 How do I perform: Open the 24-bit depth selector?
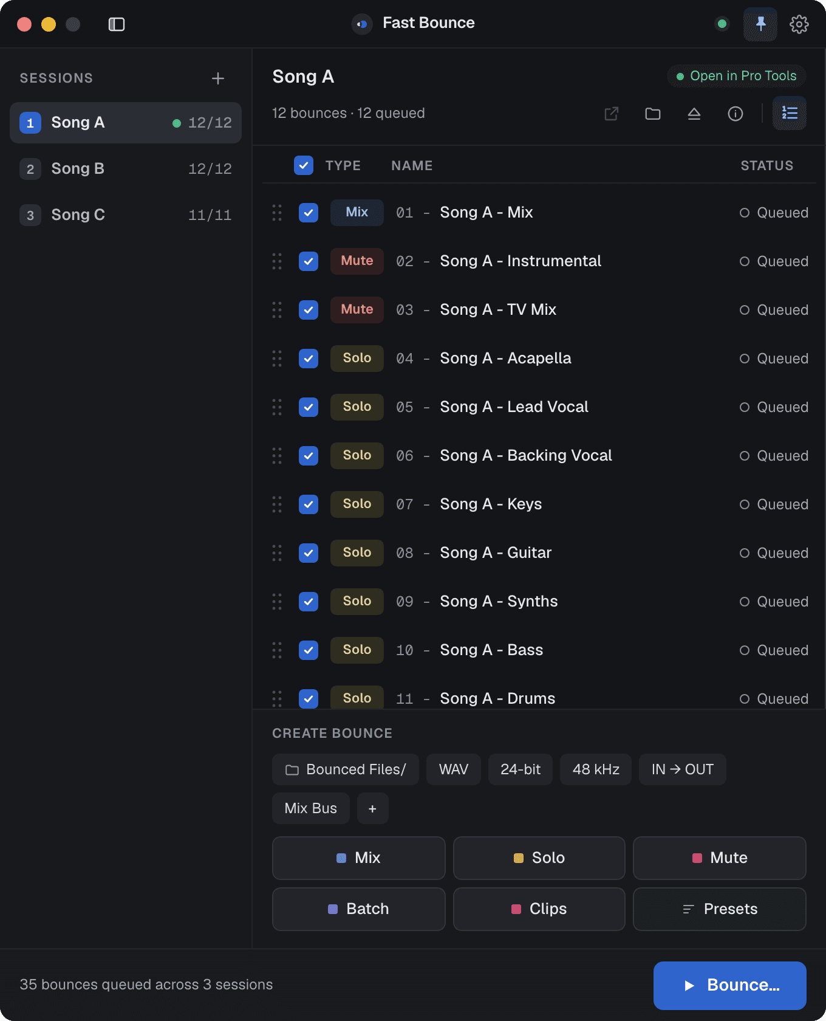pyautogui.click(x=521, y=769)
